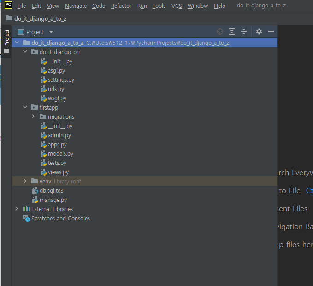Click the PyCharm application logo icon
This screenshot has width=313, height=286.
pyautogui.click(x=8, y=5)
